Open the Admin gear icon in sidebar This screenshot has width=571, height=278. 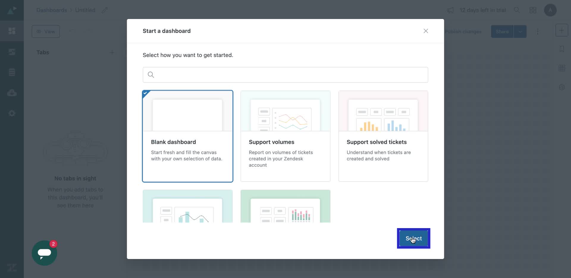coord(12,113)
